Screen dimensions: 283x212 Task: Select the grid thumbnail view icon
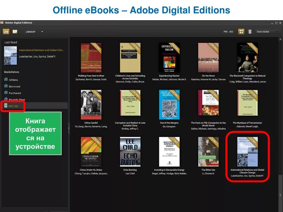pos(241,31)
